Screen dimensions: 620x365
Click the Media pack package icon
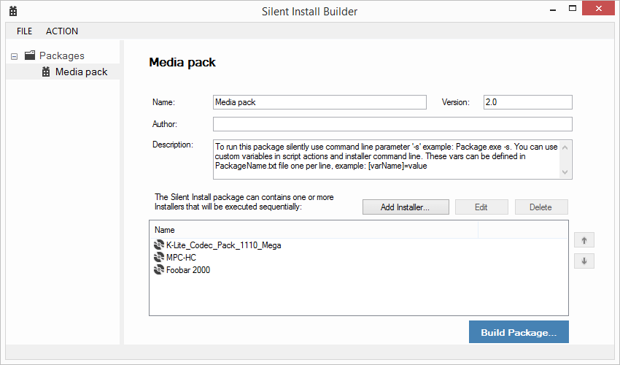(46, 72)
